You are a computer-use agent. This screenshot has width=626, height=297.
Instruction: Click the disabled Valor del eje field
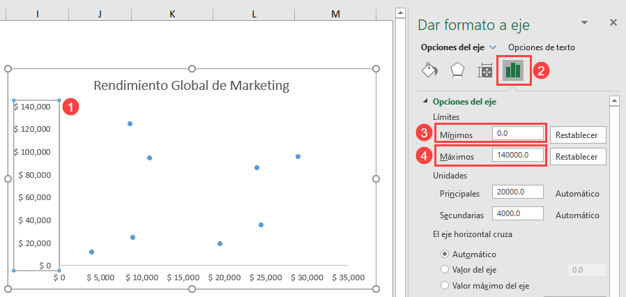586,270
